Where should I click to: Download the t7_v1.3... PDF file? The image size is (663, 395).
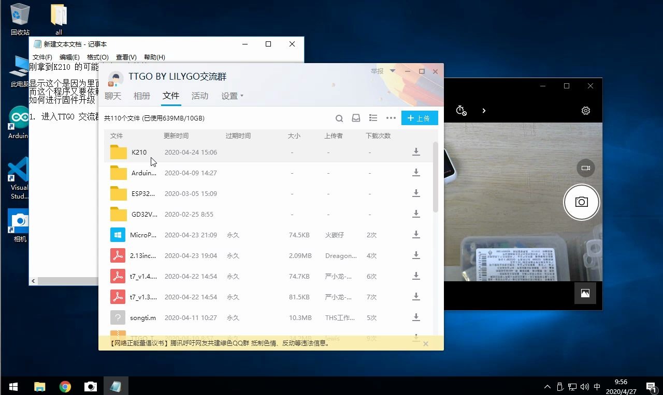tap(416, 297)
